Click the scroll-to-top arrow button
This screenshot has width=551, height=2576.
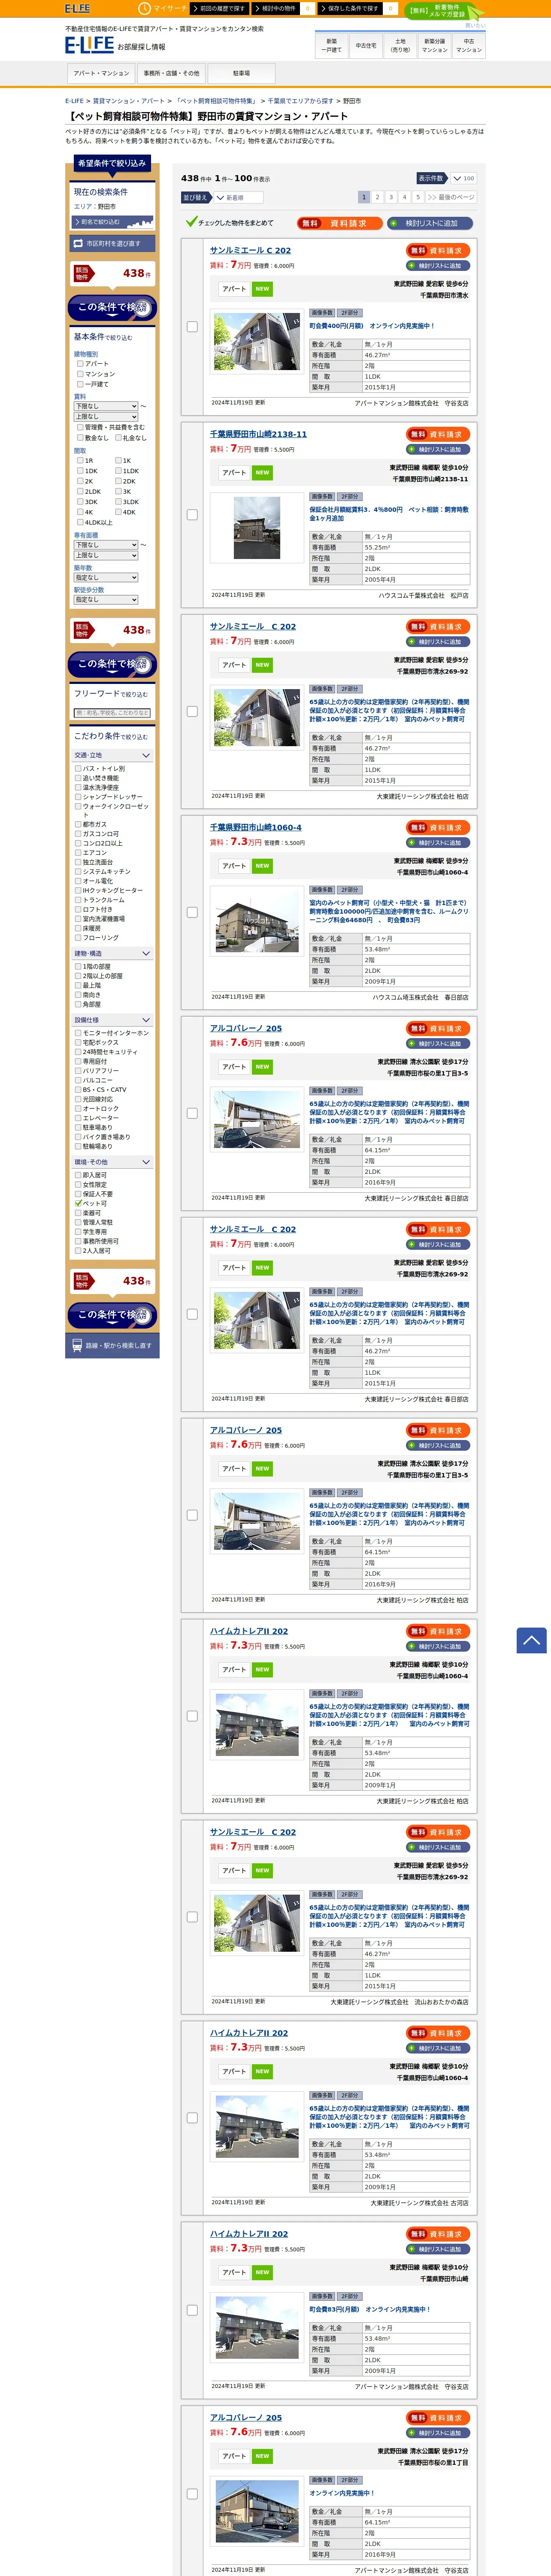click(531, 1640)
